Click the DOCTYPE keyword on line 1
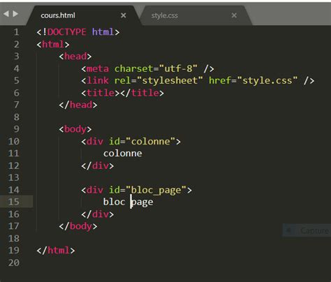 pyautogui.click(x=67, y=32)
